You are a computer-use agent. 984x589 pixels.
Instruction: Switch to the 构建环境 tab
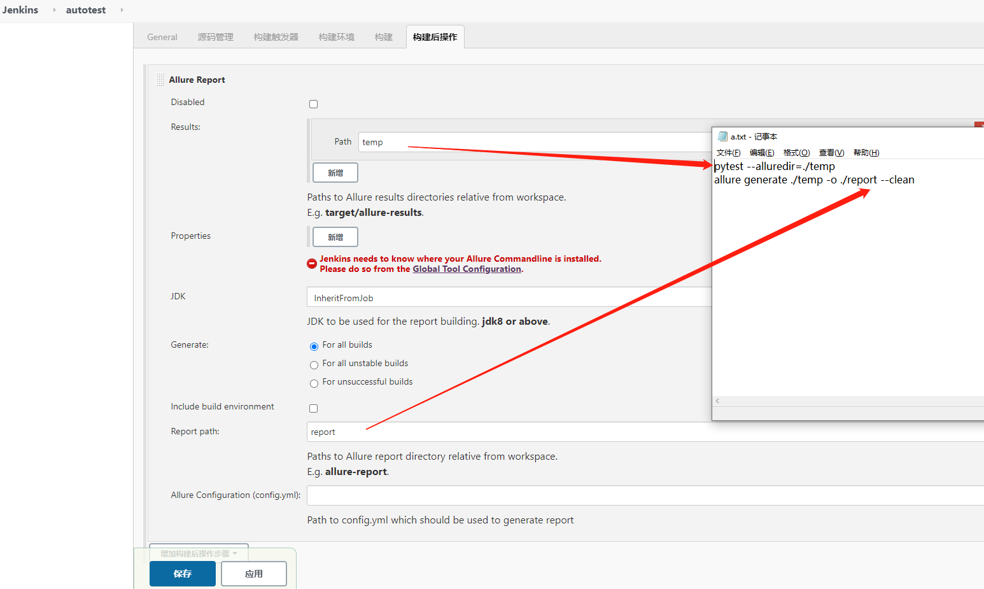[337, 37]
